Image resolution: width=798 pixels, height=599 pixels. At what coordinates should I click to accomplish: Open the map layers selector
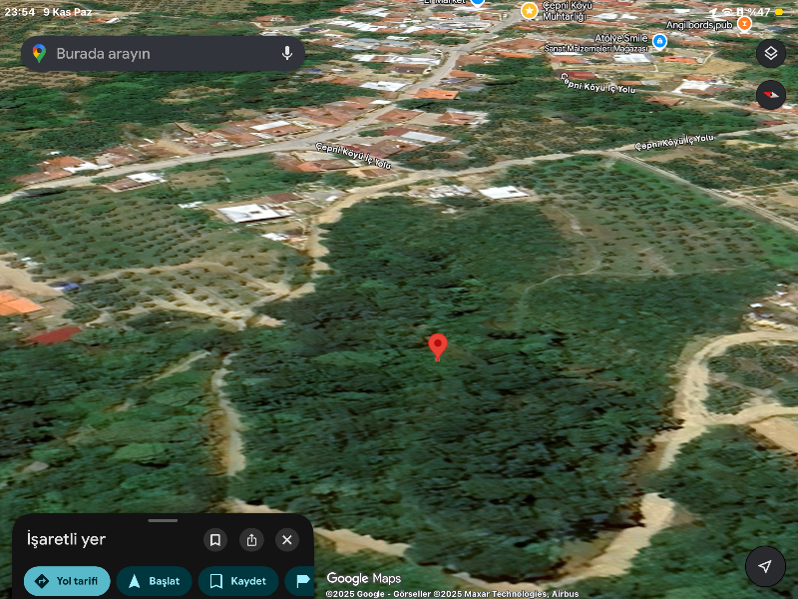(770, 54)
